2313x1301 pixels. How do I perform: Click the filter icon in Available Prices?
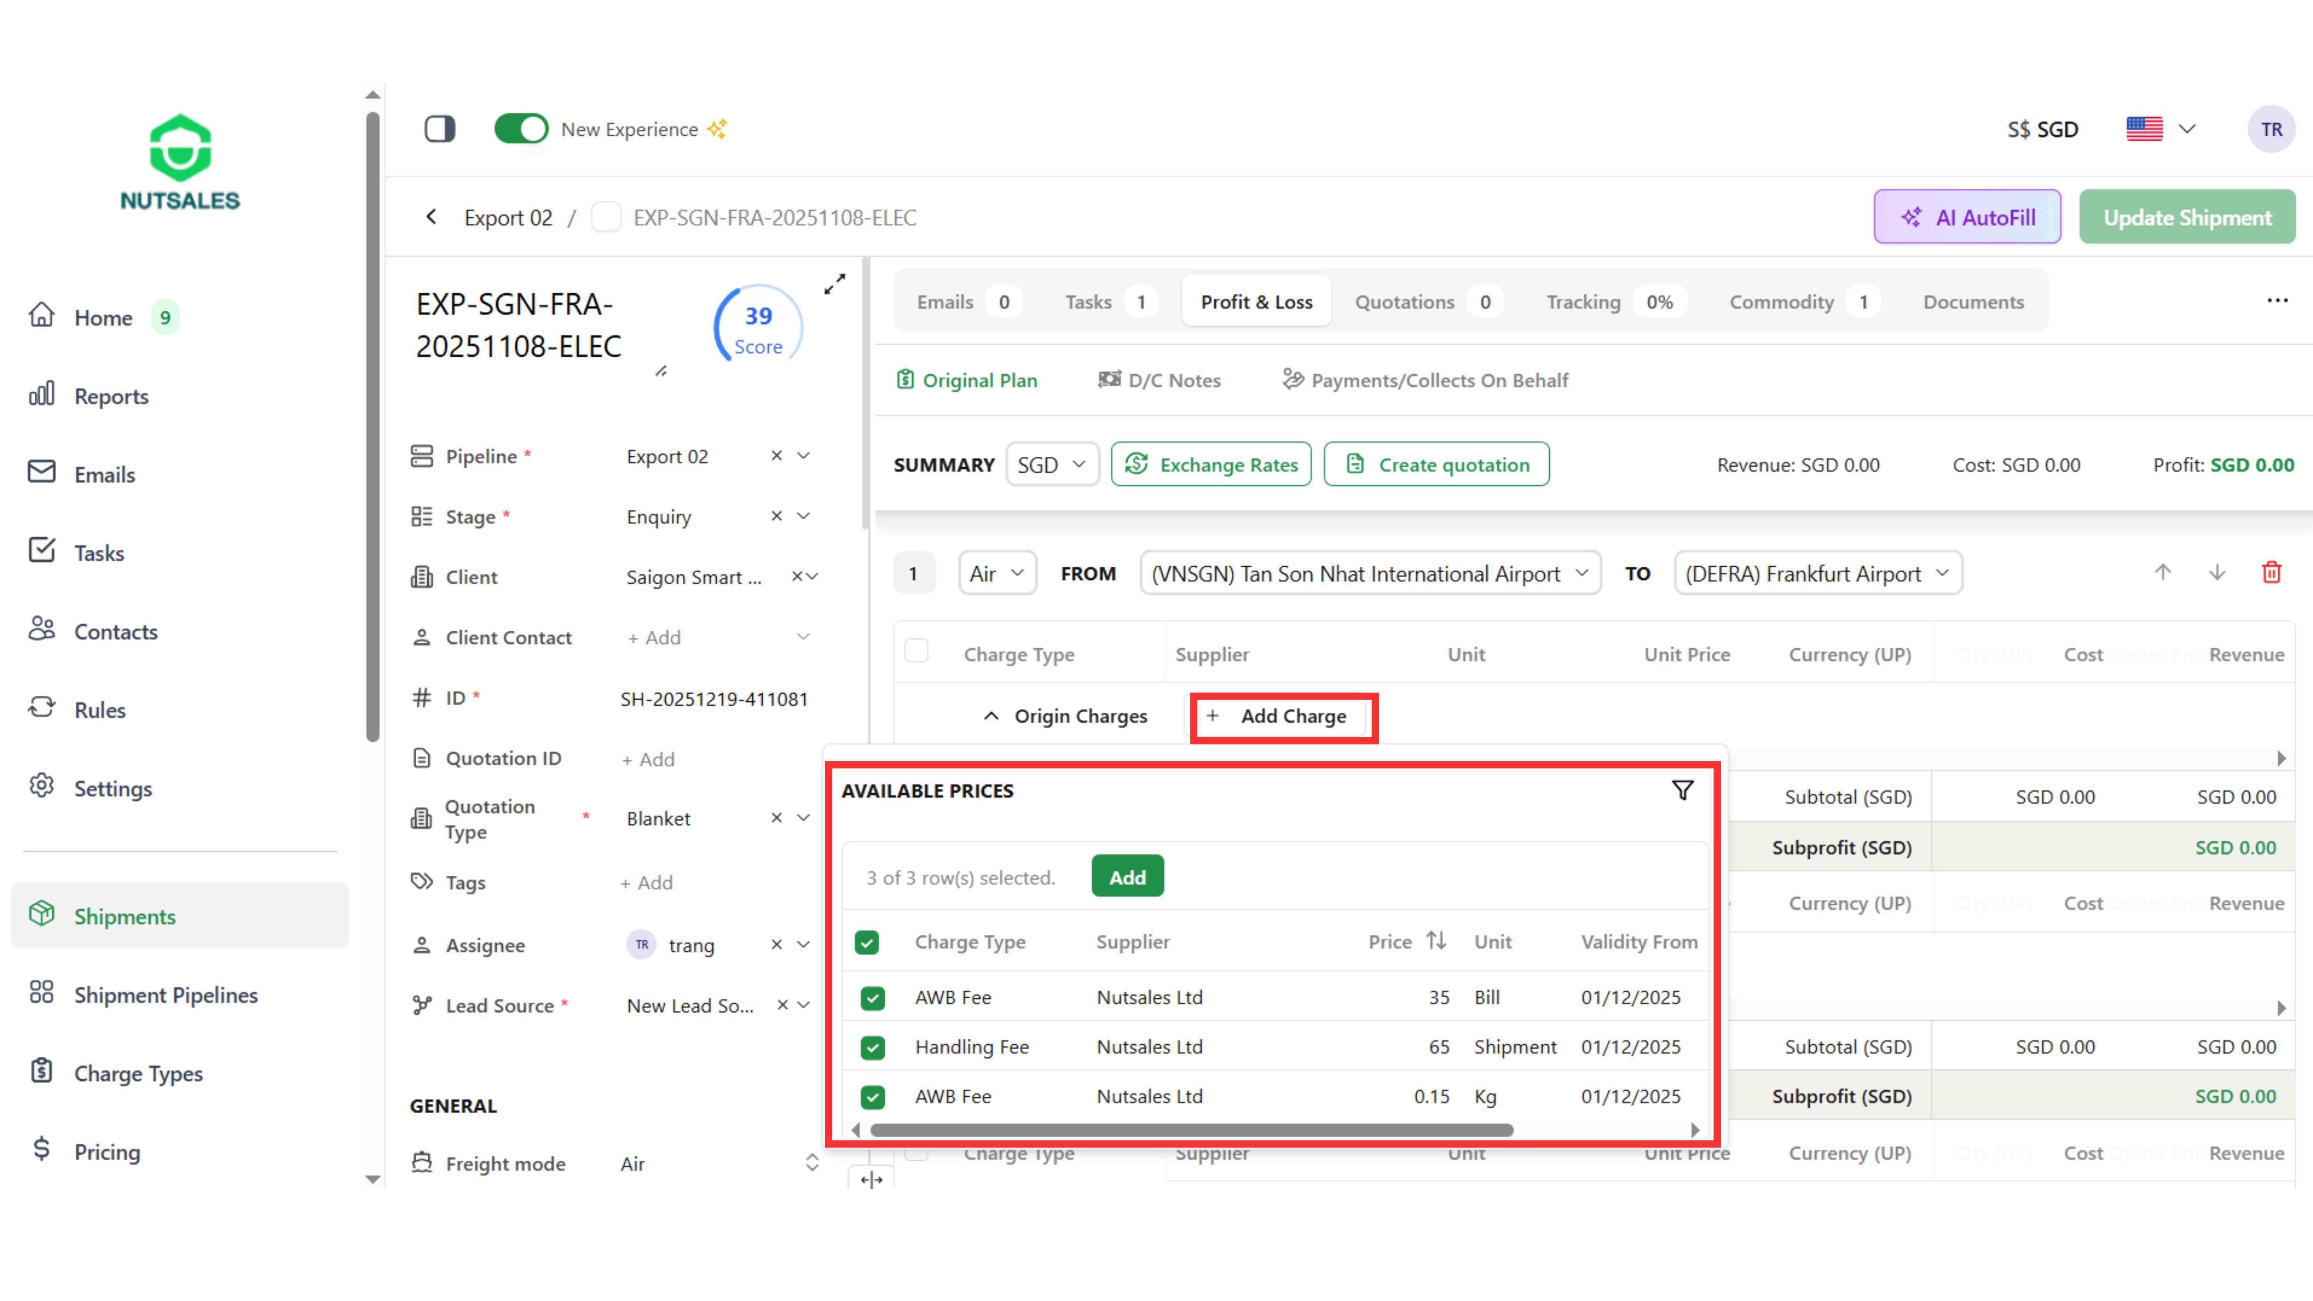(1682, 790)
